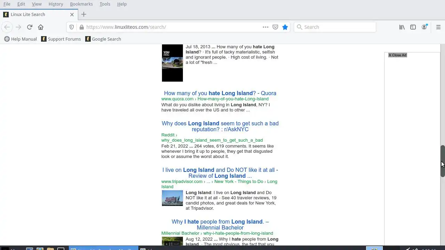Open a new tab

pos(83,14)
